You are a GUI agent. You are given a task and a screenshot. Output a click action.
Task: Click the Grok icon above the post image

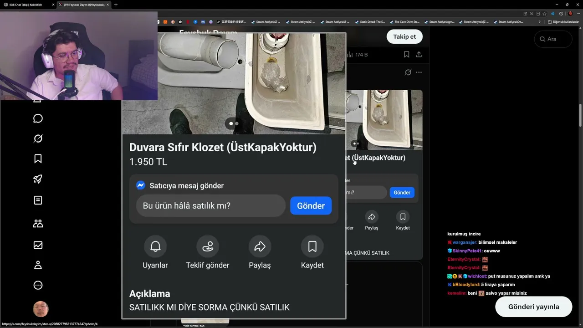tap(408, 72)
